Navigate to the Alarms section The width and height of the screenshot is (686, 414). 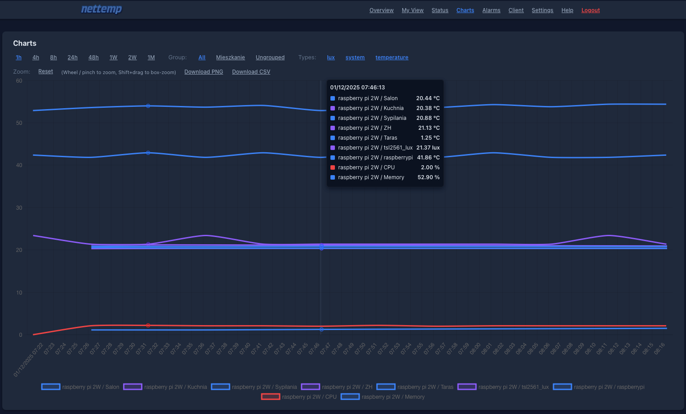tap(491, 10)
